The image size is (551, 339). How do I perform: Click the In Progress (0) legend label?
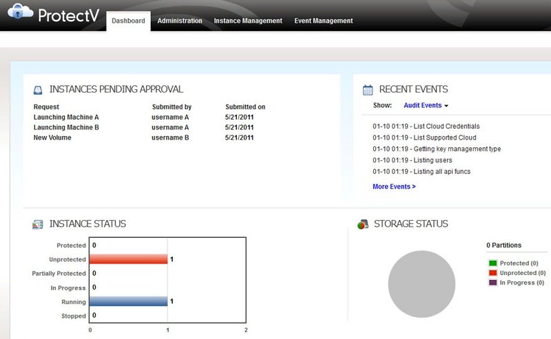point(522,283)
